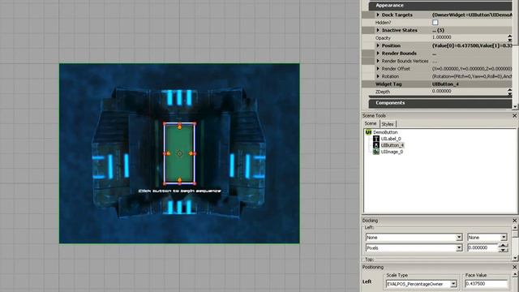Expand the Render Offset property
519x292 pixels.
(x=378, y=68)
